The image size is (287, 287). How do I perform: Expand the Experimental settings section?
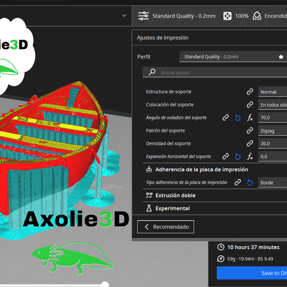coord(215,209)
